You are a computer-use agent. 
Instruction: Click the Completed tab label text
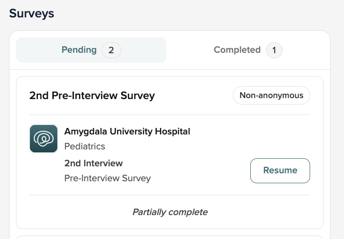(237, 50)
